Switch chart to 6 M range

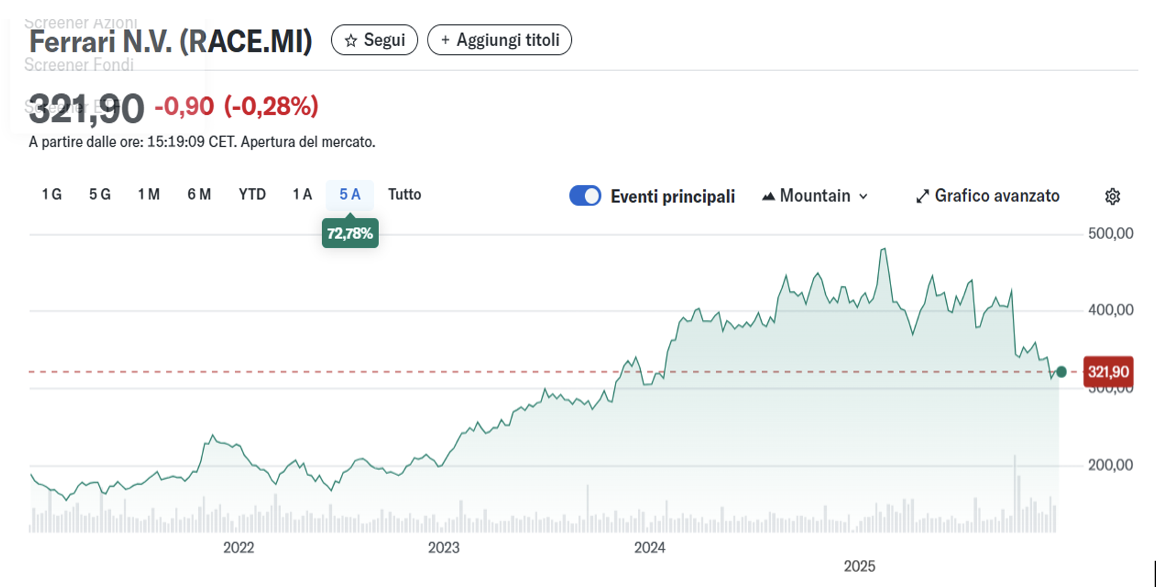click(x=199, y=195)
